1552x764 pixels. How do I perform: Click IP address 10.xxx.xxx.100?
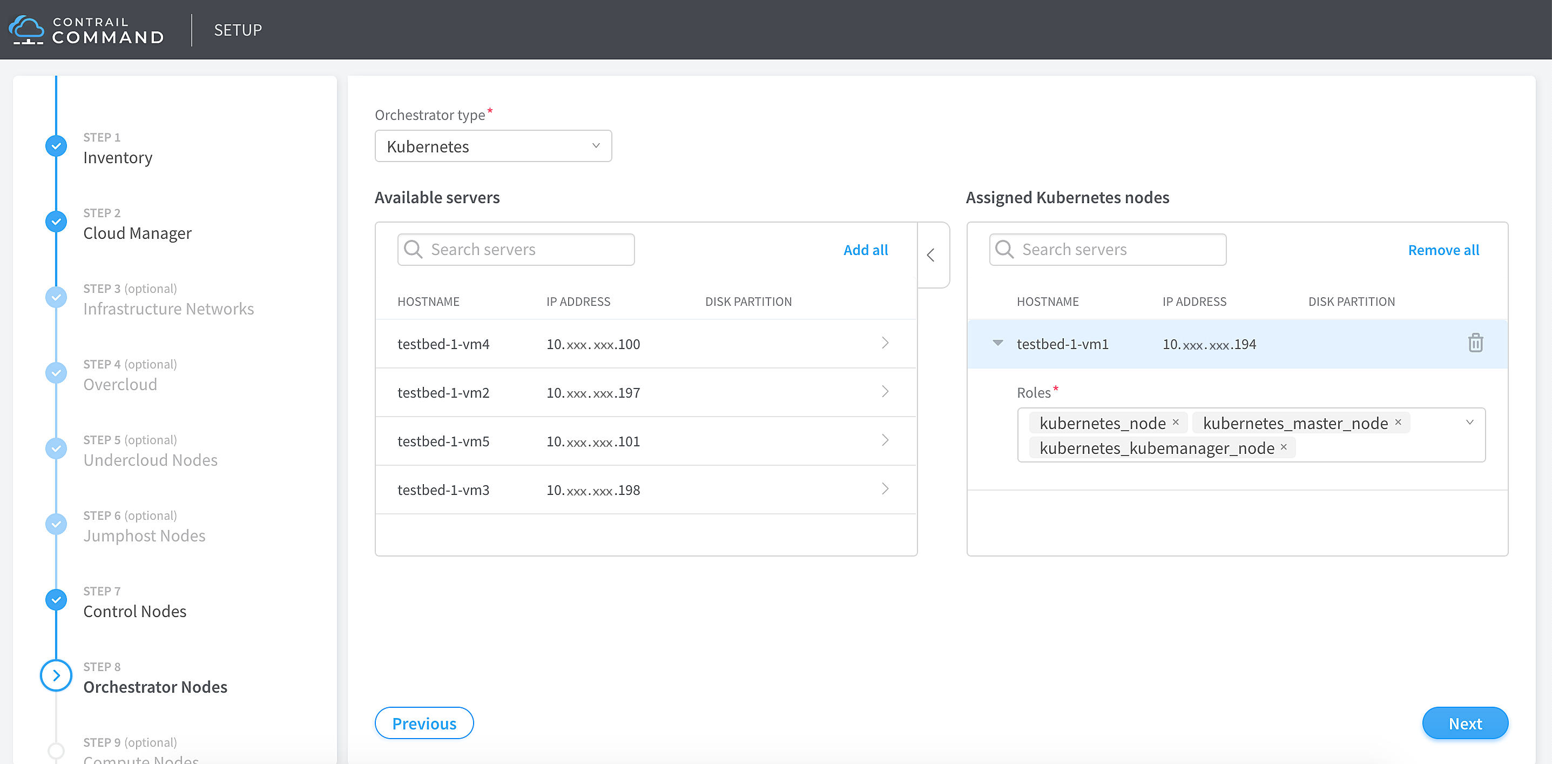point(593,344)
